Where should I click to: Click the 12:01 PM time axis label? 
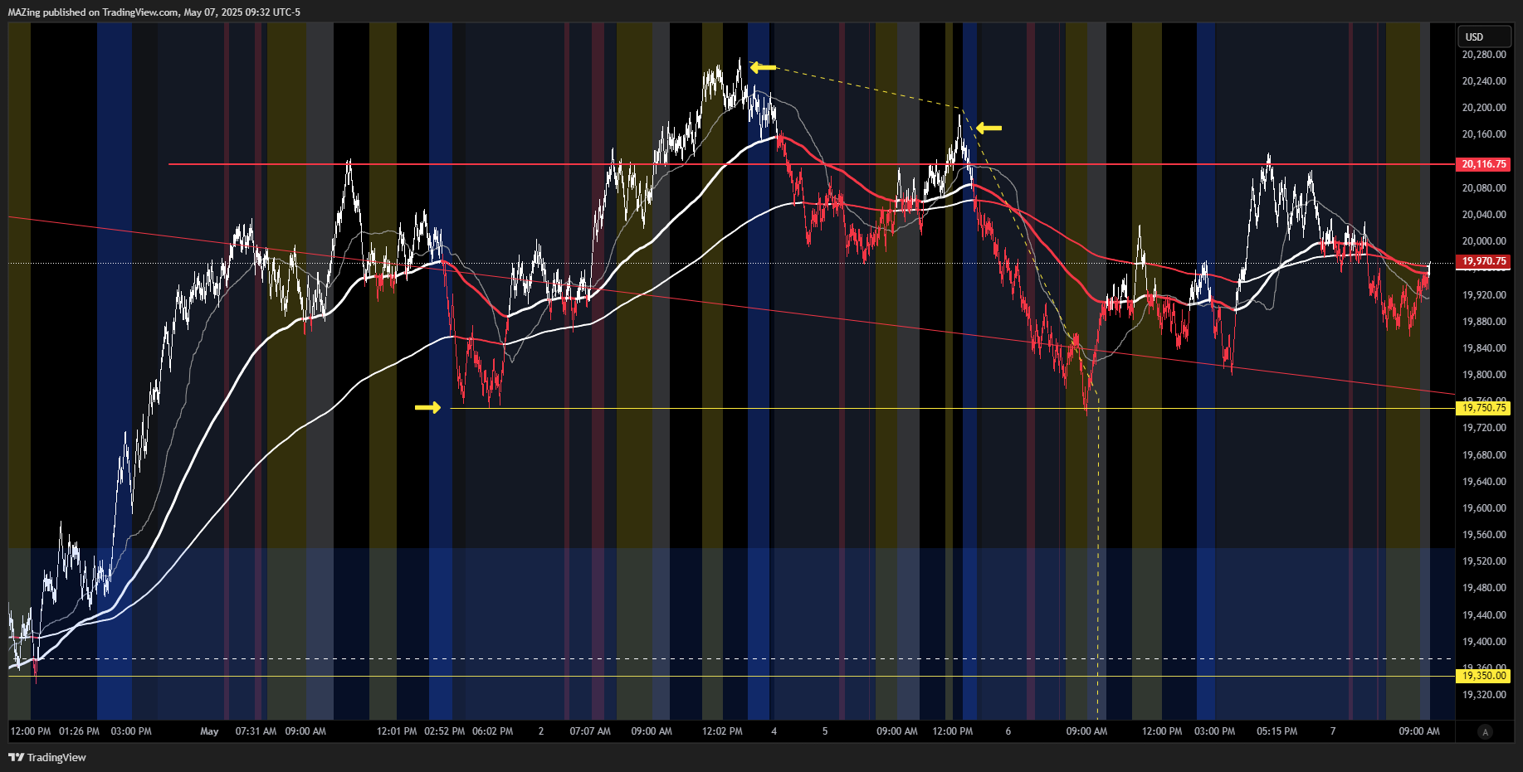pyautogui.click(x=397, y=731)
